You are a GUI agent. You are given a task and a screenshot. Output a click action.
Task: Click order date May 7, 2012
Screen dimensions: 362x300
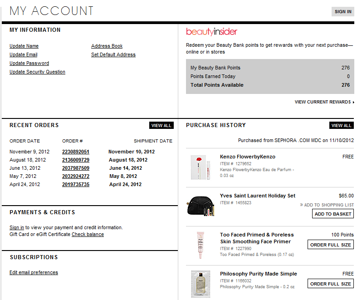pyautogui.click(x=23, y=176)
